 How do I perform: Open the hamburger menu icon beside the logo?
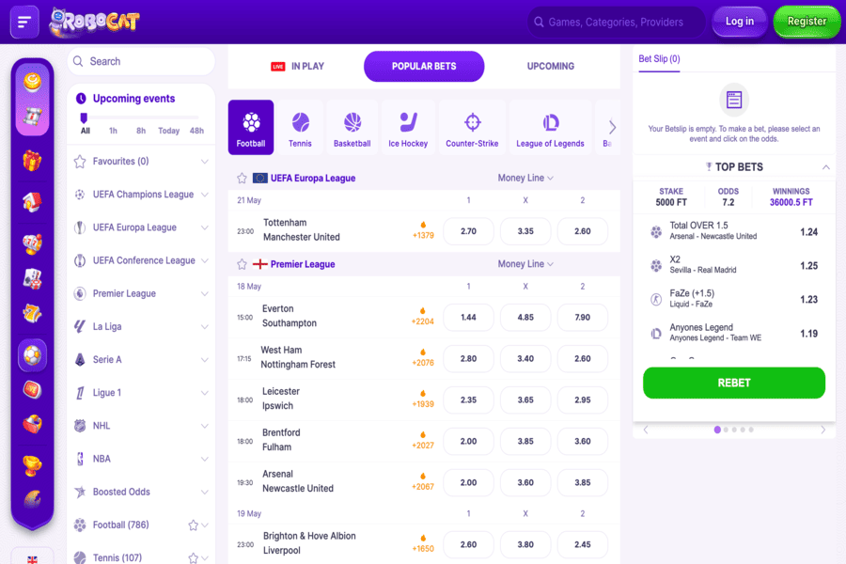(x=24, y=21)
